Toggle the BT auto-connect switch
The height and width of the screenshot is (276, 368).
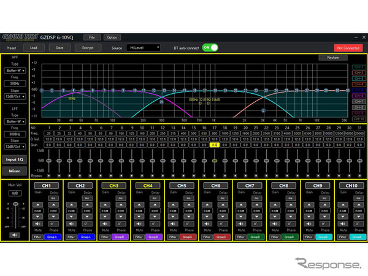coord(210,48)
